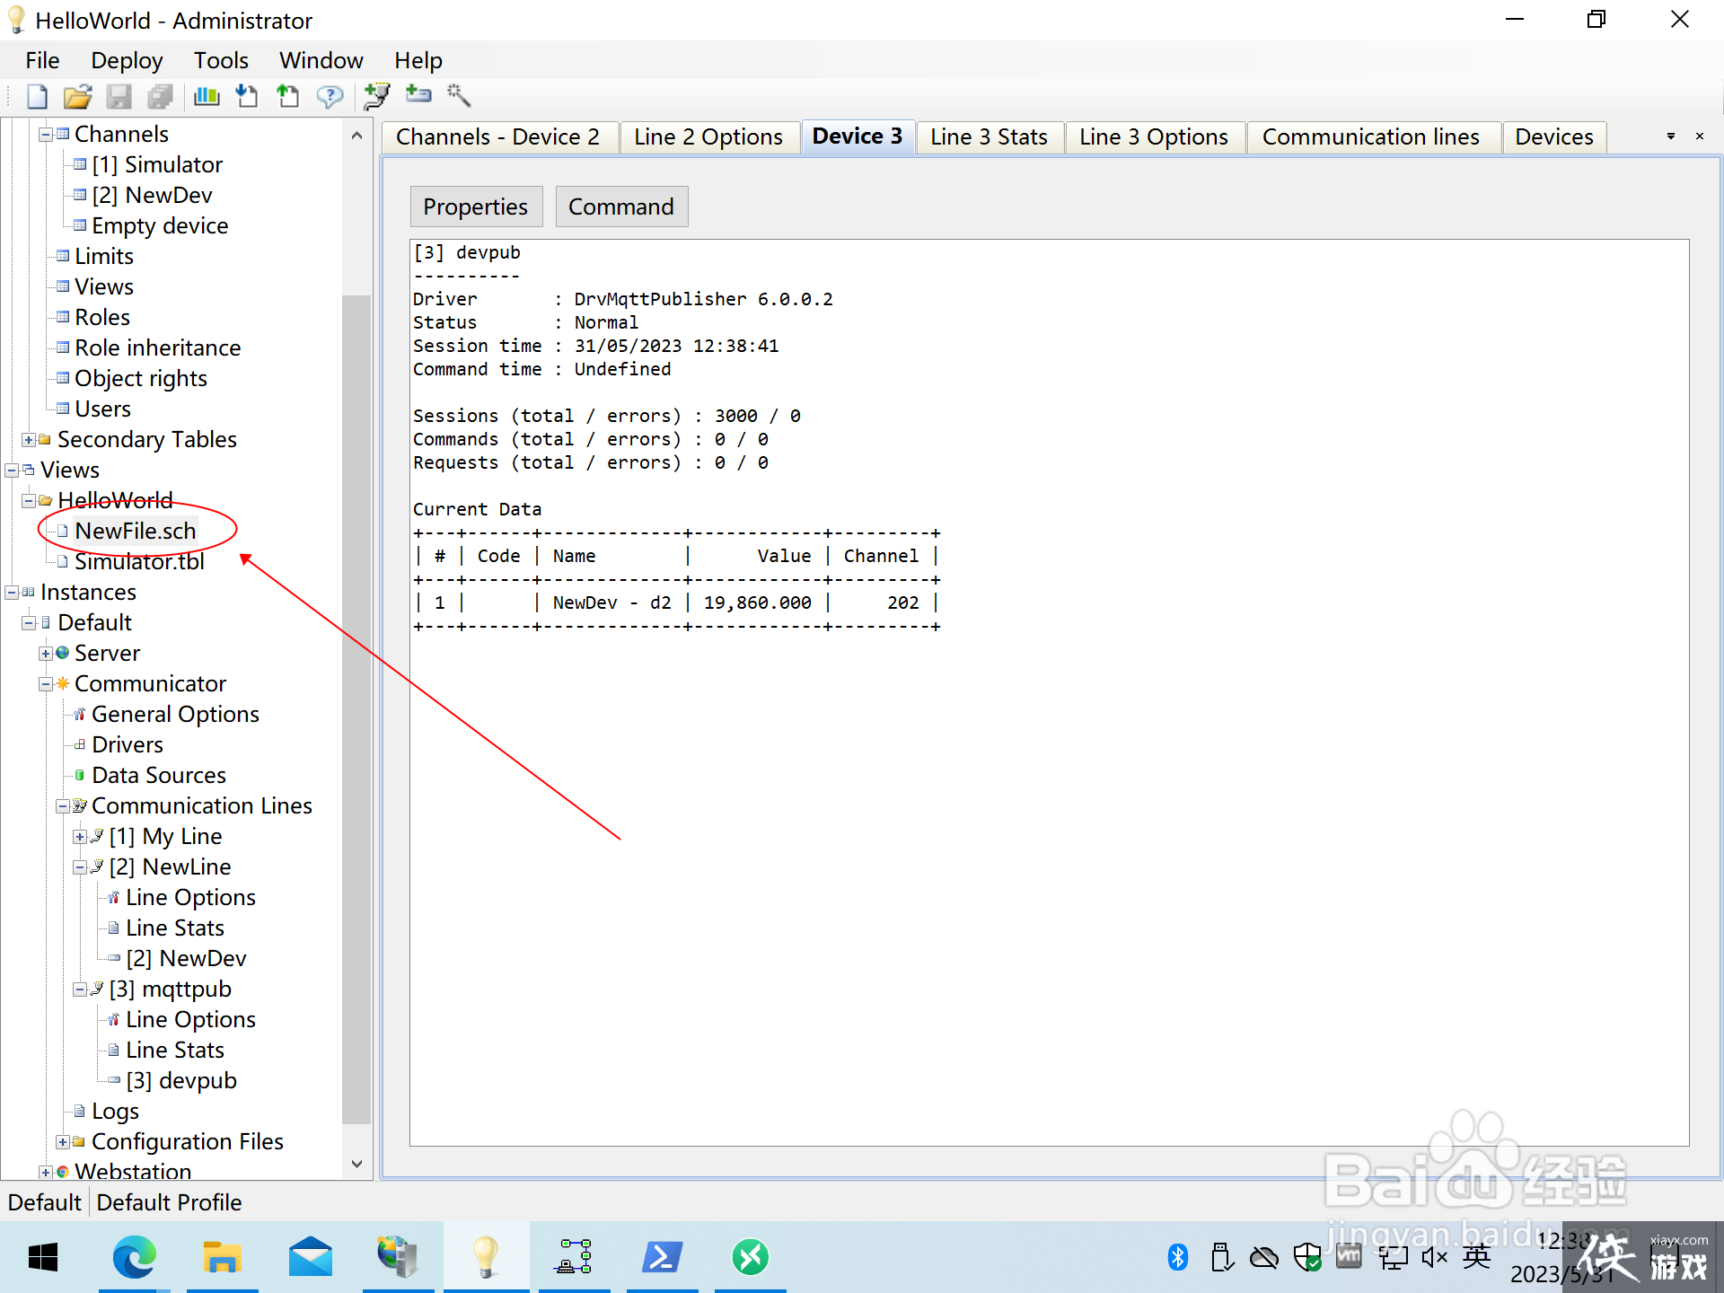Click the save icon in toolbar
This screenshot has width=1724, height=1293.
tap(119, 96)
